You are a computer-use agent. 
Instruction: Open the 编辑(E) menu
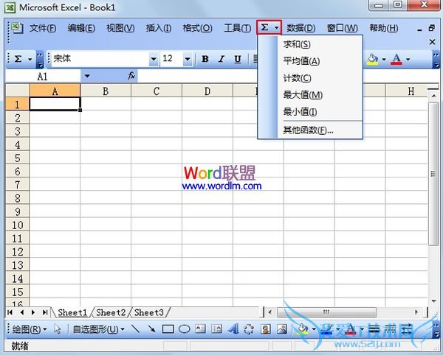point(81,28)
